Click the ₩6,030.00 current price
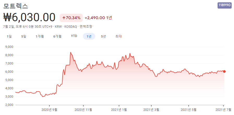 [x=29, y=18]
